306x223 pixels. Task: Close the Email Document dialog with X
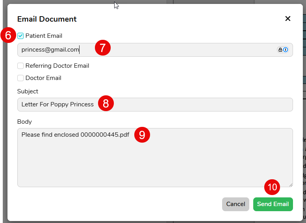click(x=287, y=19)
